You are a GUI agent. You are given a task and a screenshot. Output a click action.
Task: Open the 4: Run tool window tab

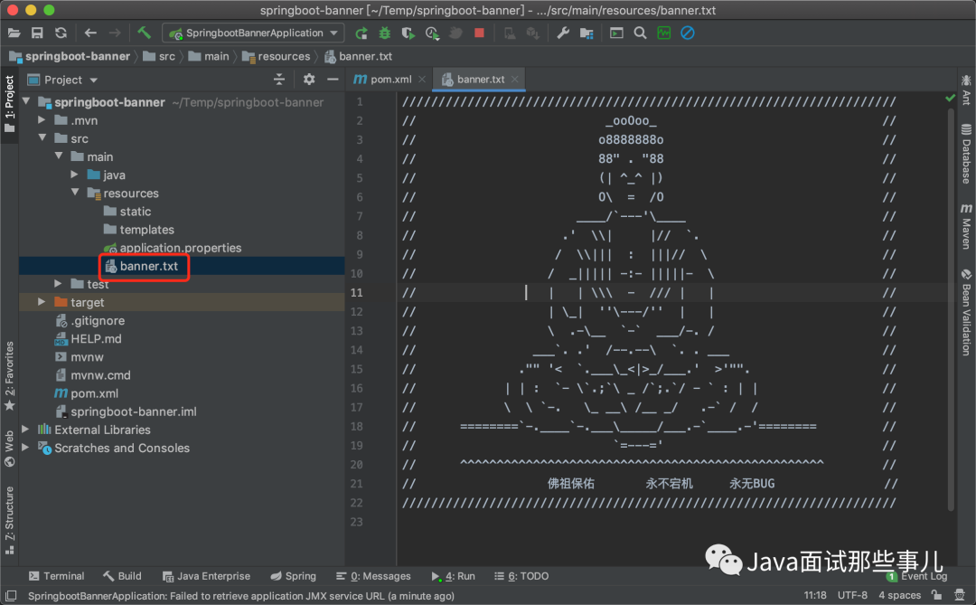point(453,576)
